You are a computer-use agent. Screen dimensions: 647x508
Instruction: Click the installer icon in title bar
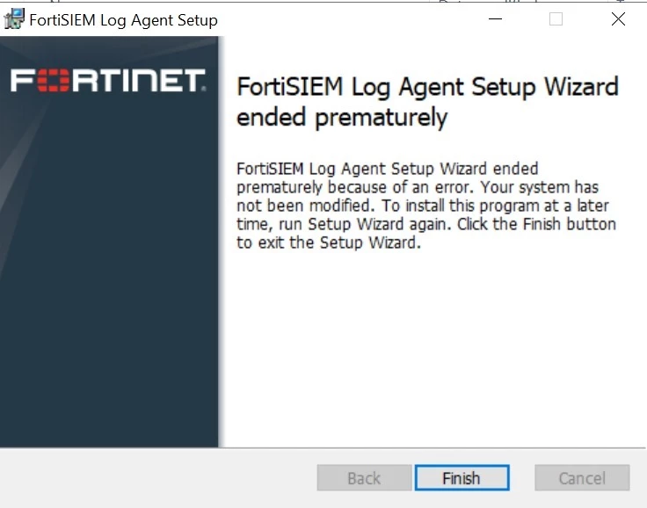point(13,19)
